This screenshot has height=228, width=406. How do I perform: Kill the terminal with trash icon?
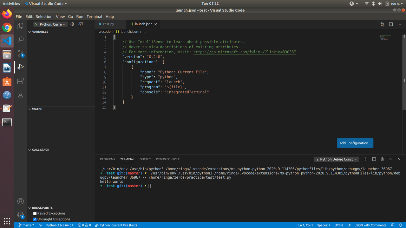[x=382, y=159]
